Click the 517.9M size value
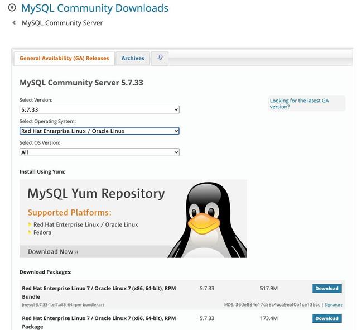 [269, 289]
